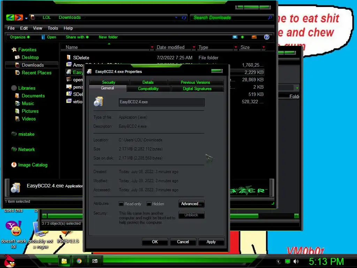Toggle the preview pane icon
Viewport: 357px width, 268px height.
point(254,37)
